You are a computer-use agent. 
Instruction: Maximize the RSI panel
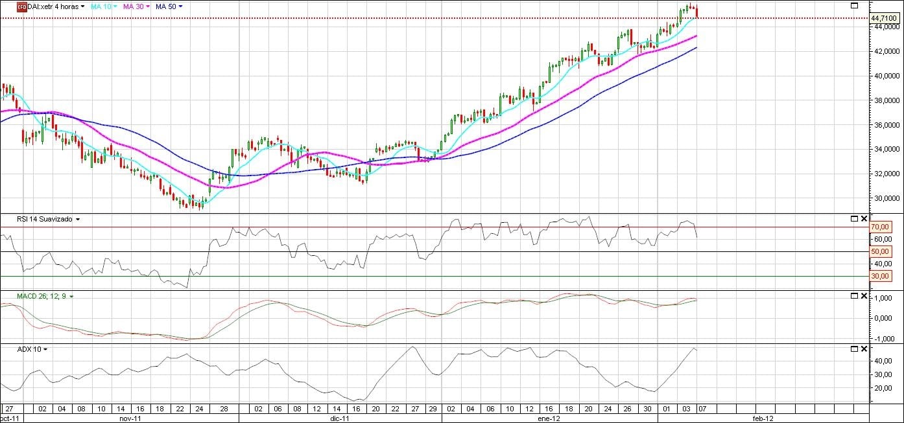click(x=854, y=219)
